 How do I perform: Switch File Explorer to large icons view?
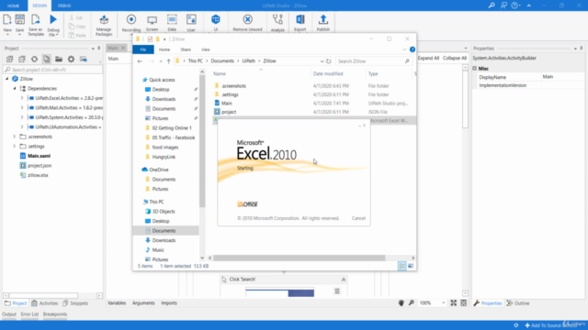point(411,266)
